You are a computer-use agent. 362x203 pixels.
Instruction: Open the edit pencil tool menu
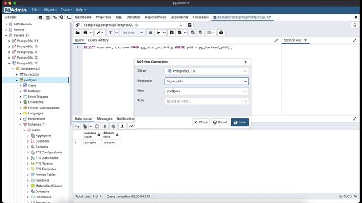coord(100,33)
